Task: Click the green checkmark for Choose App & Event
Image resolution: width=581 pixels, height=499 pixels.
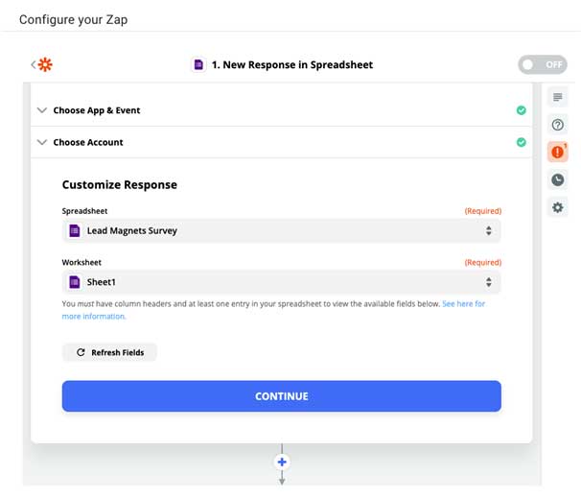Action: pos(521,110)
